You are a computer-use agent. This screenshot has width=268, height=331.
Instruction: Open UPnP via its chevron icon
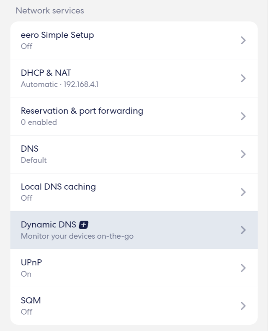click(243, 268)
